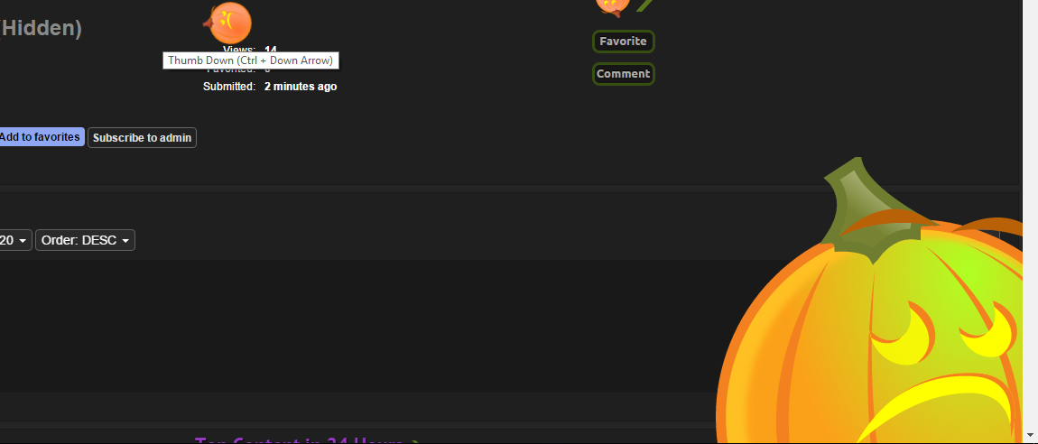Open the 20 items-per-page dropdown
This screenshot has height=444, width=1038.
point(14,240)
